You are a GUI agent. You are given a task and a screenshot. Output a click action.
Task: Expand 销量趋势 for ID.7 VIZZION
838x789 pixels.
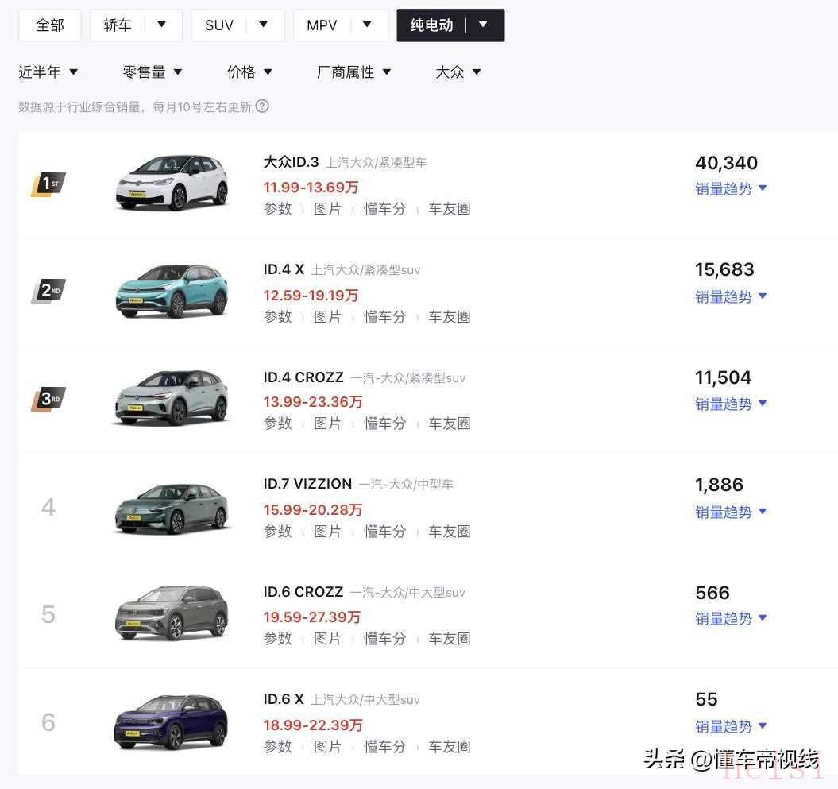pyautogui.click(x=731, y=512)
